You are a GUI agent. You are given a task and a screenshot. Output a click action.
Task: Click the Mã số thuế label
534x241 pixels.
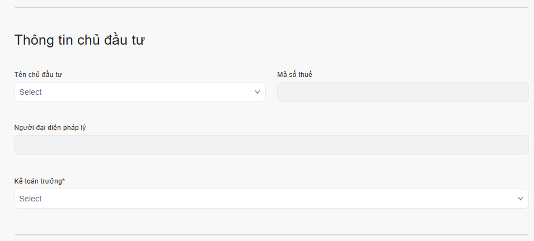click(x=294, y=75)
